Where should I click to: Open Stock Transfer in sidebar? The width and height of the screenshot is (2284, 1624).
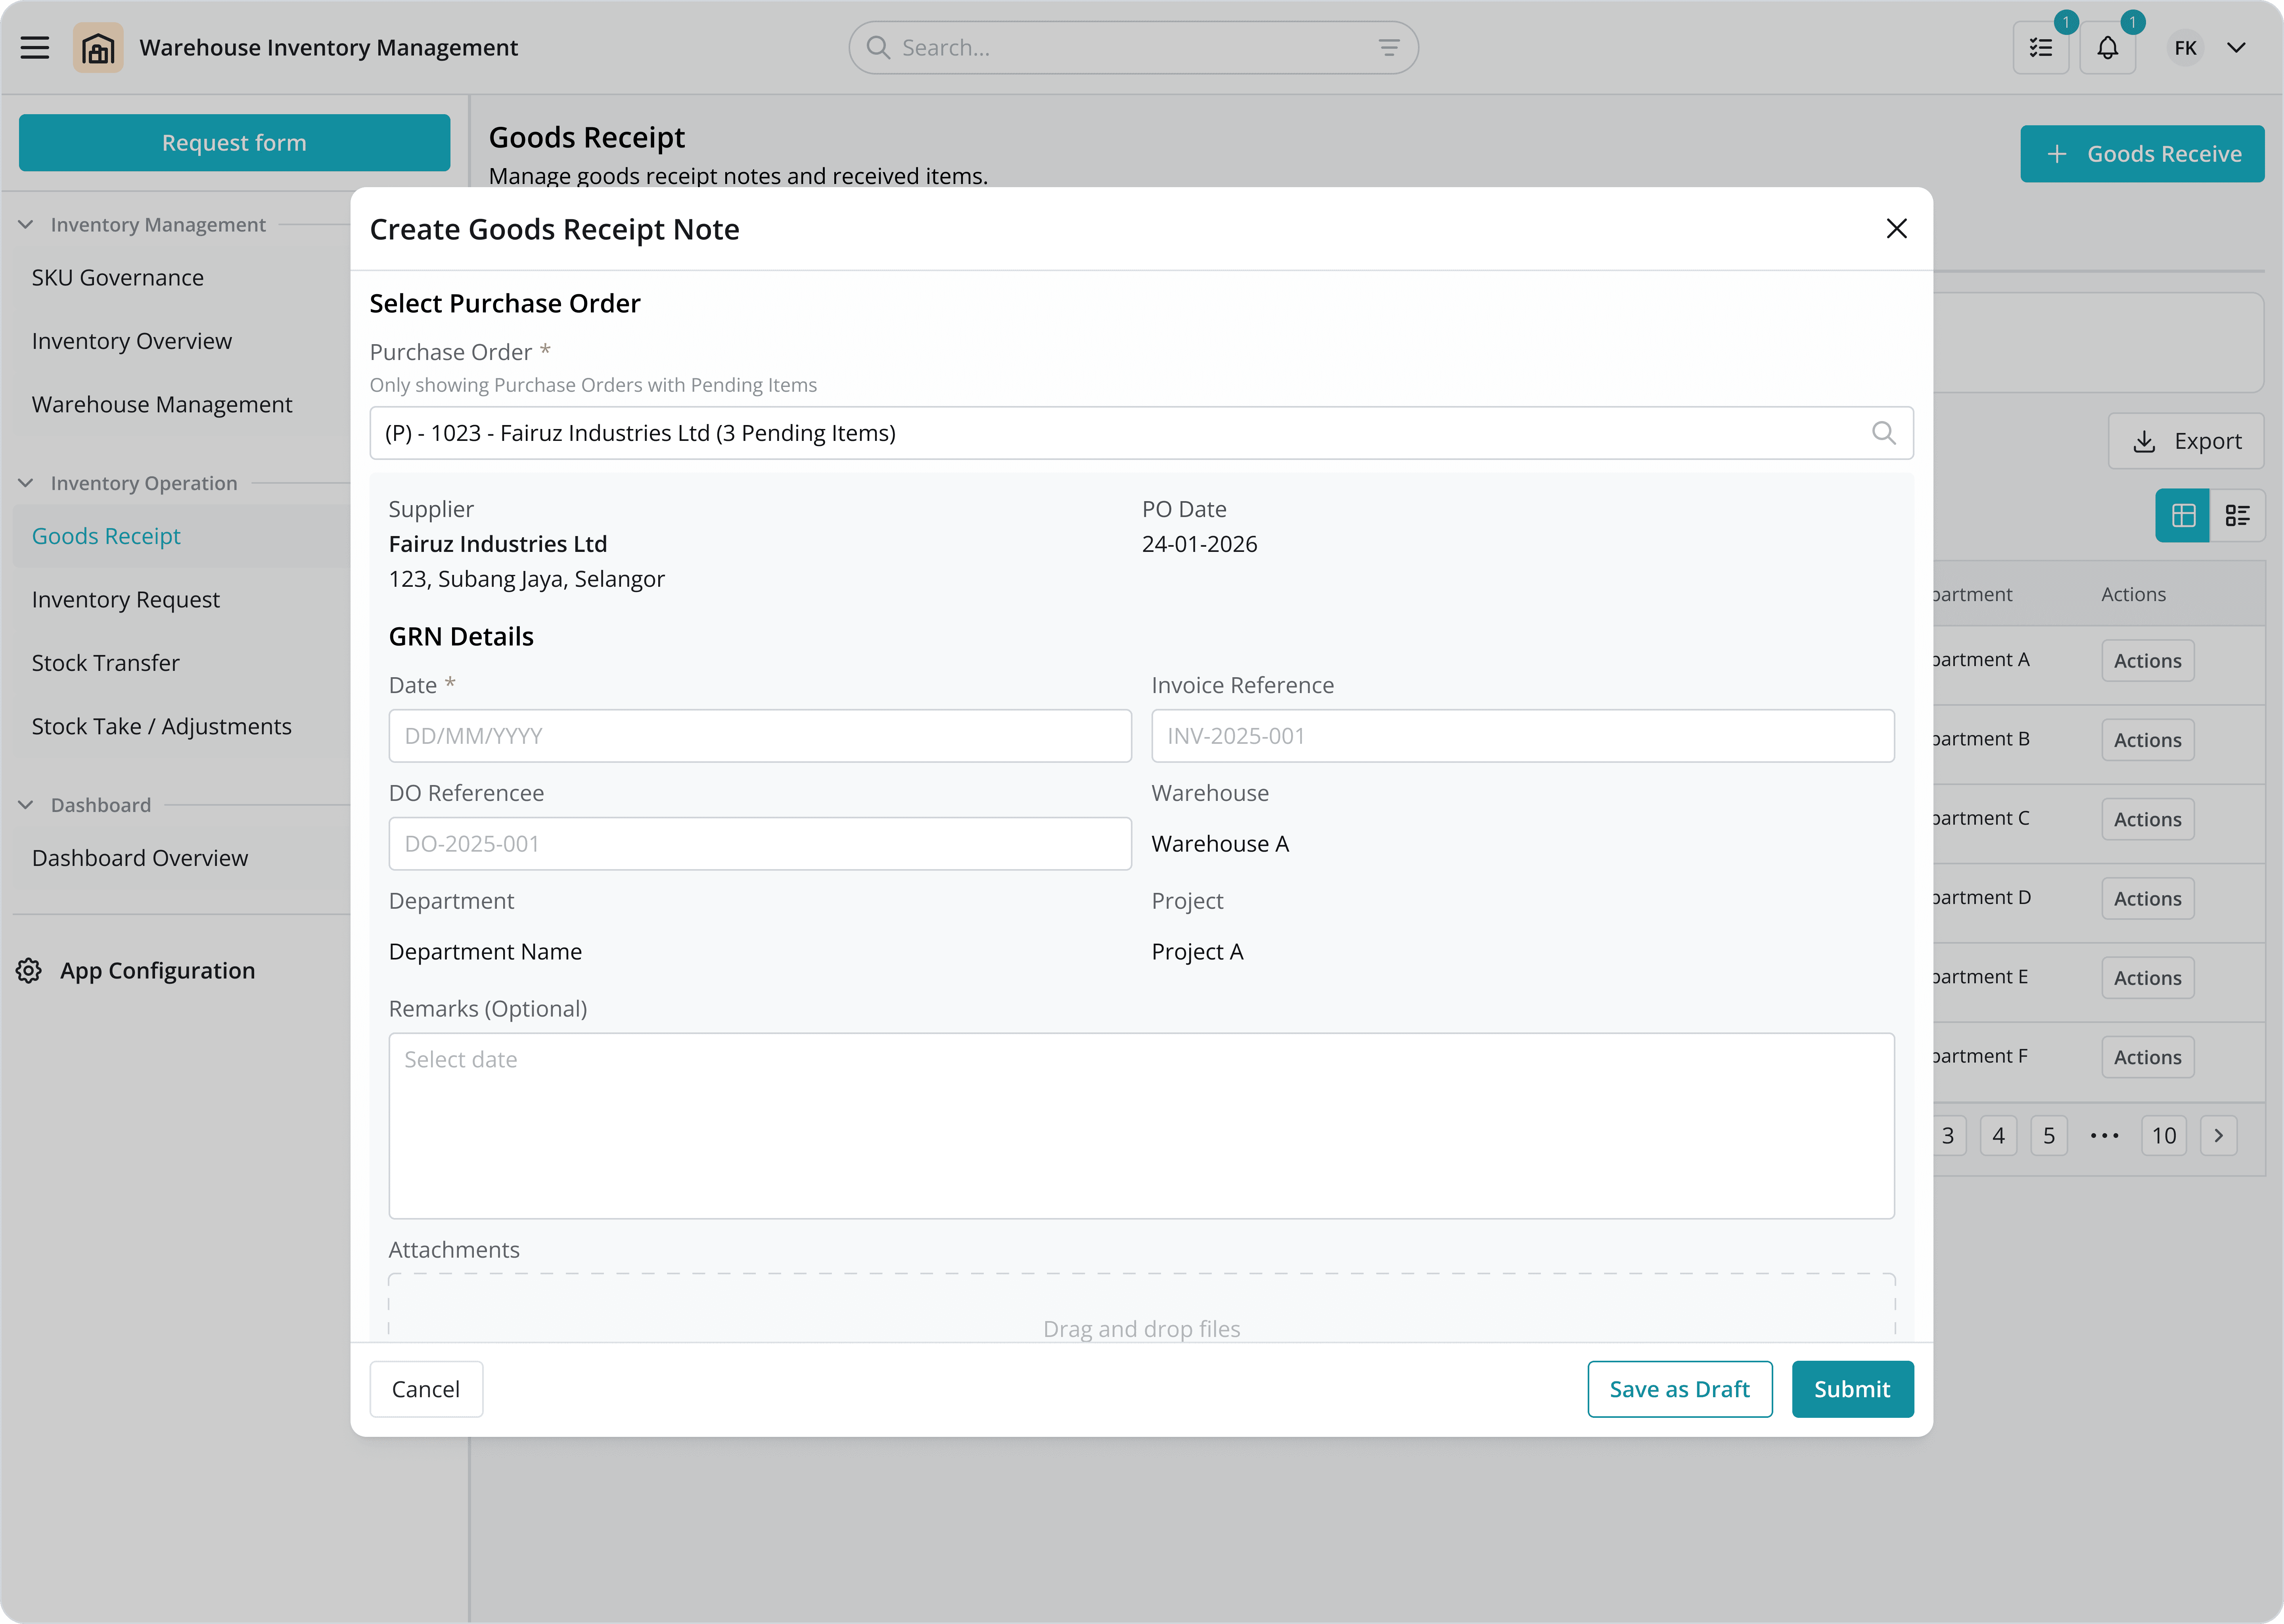point(105,663)
